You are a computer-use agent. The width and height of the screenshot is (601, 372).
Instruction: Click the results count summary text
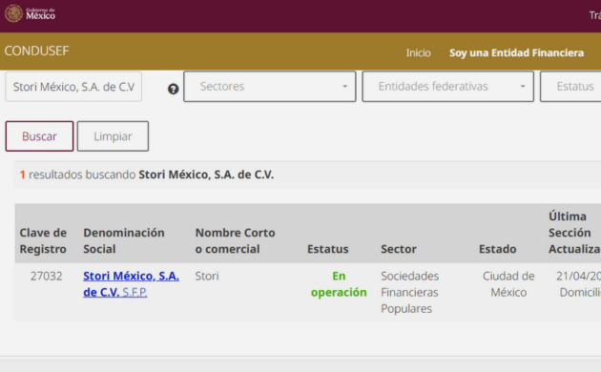(x=147, y=175)
